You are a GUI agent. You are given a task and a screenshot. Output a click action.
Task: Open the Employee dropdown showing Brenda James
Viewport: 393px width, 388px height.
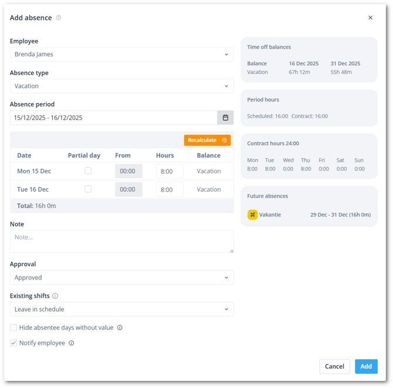point(121,55)
